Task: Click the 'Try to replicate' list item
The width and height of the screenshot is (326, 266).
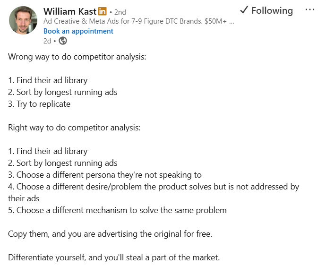Action: point(39,104)
